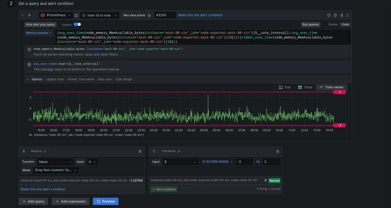Switch visualization to the Table tab

pos(305,87)
